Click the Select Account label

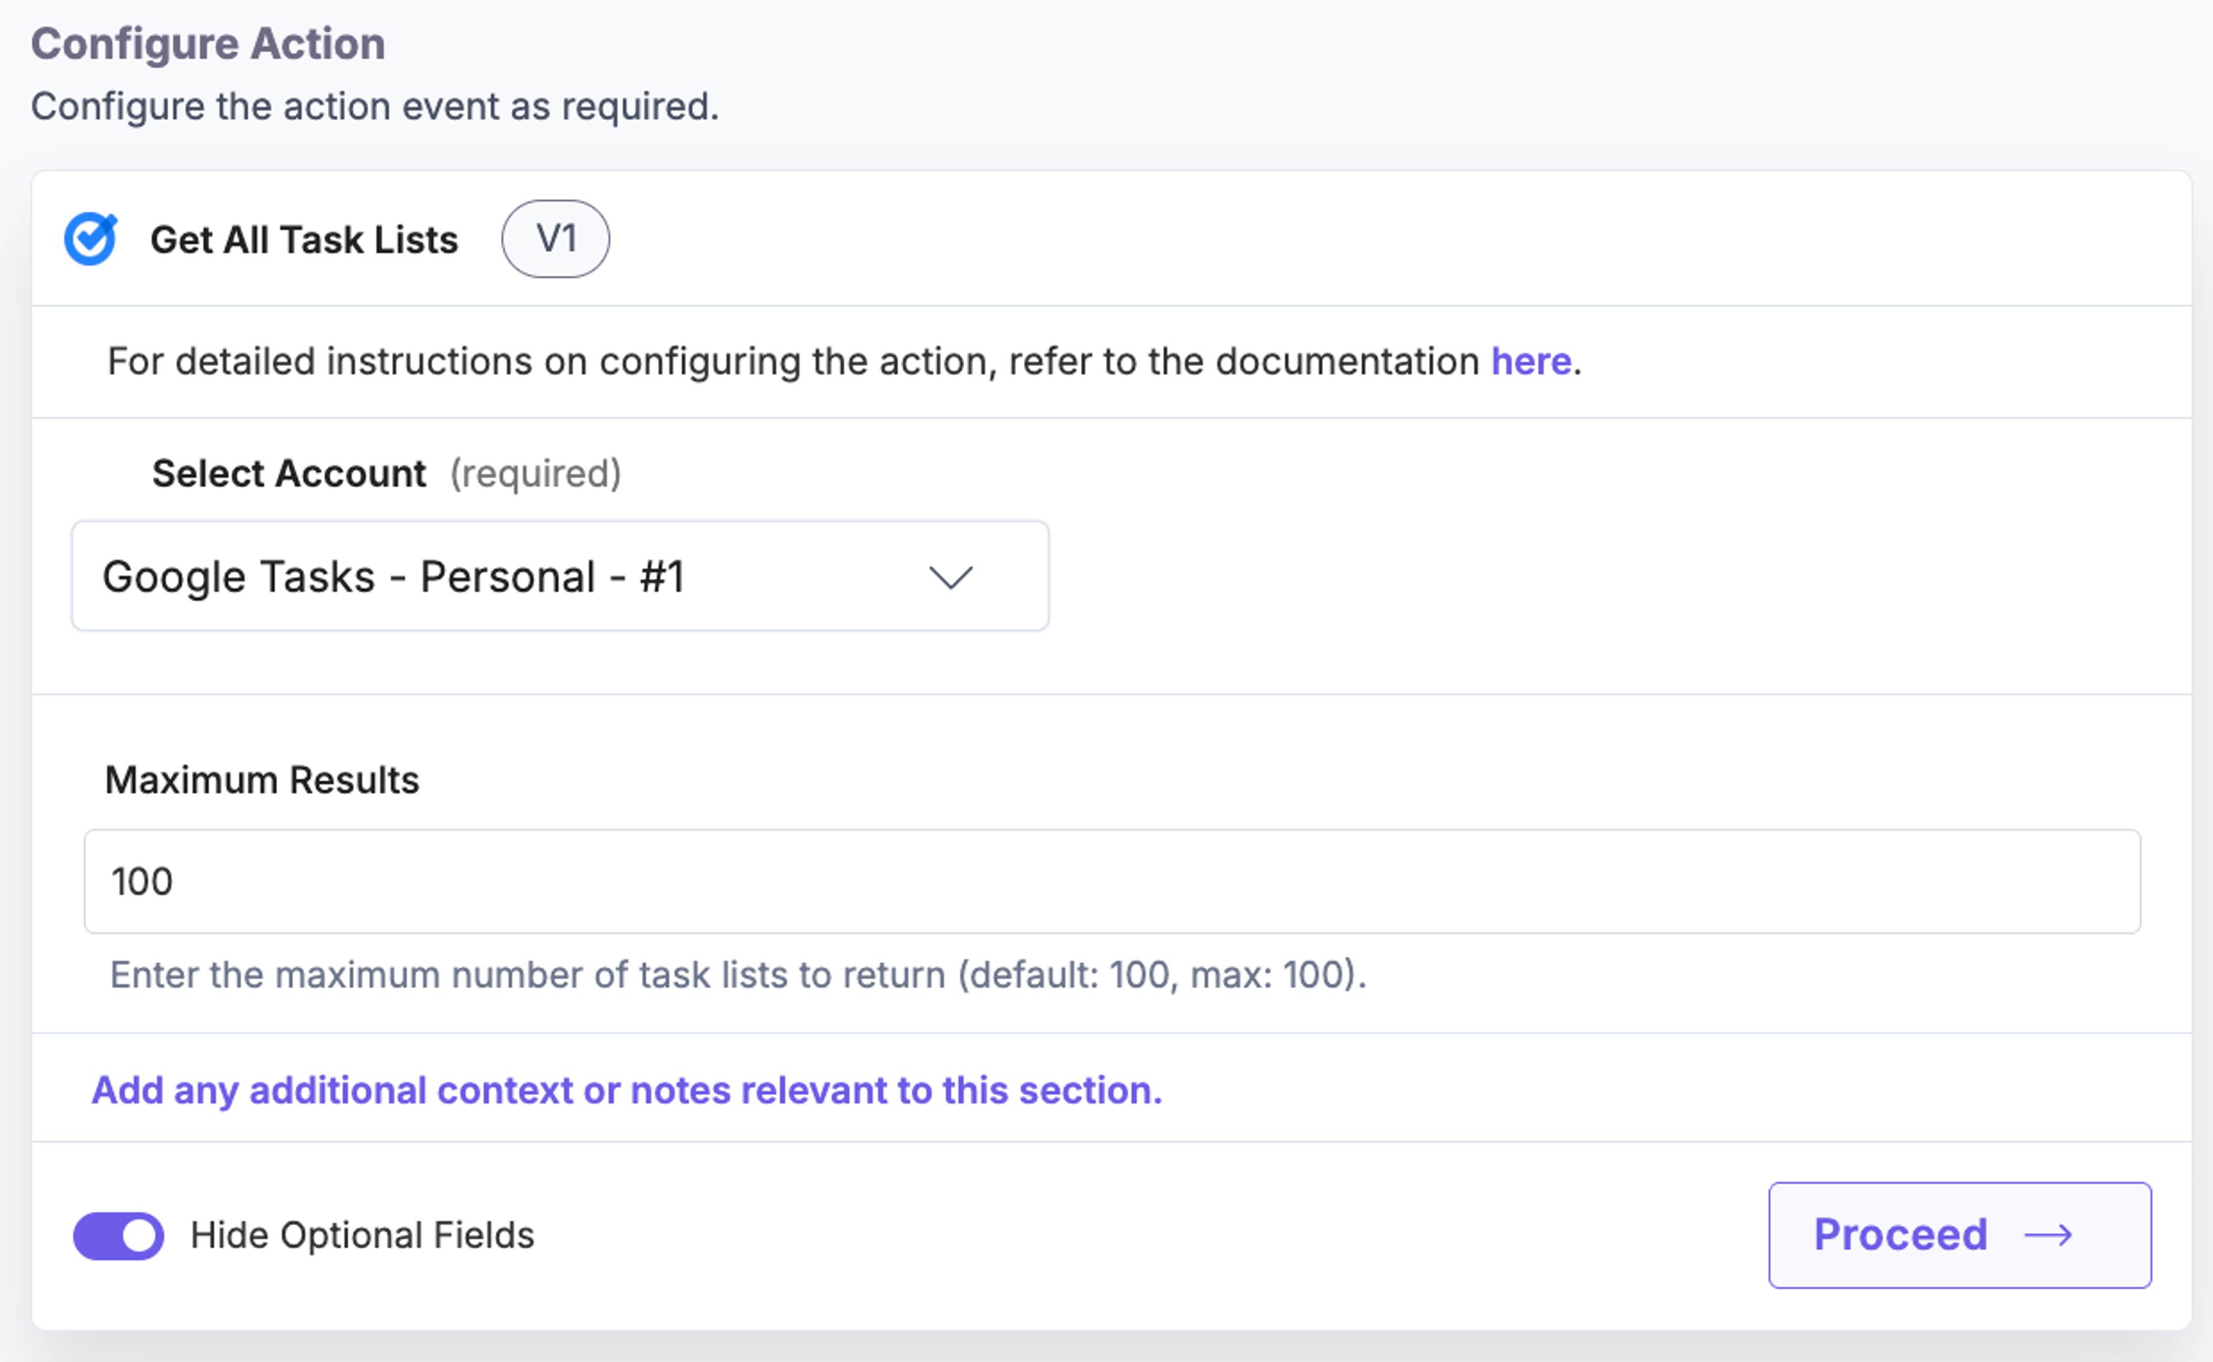click(289, 474)
